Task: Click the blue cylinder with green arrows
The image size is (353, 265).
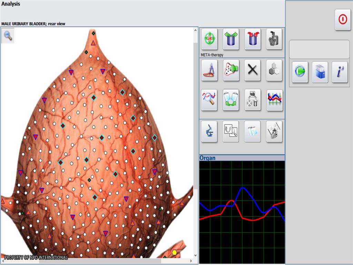Action: [x=231, y=39]
